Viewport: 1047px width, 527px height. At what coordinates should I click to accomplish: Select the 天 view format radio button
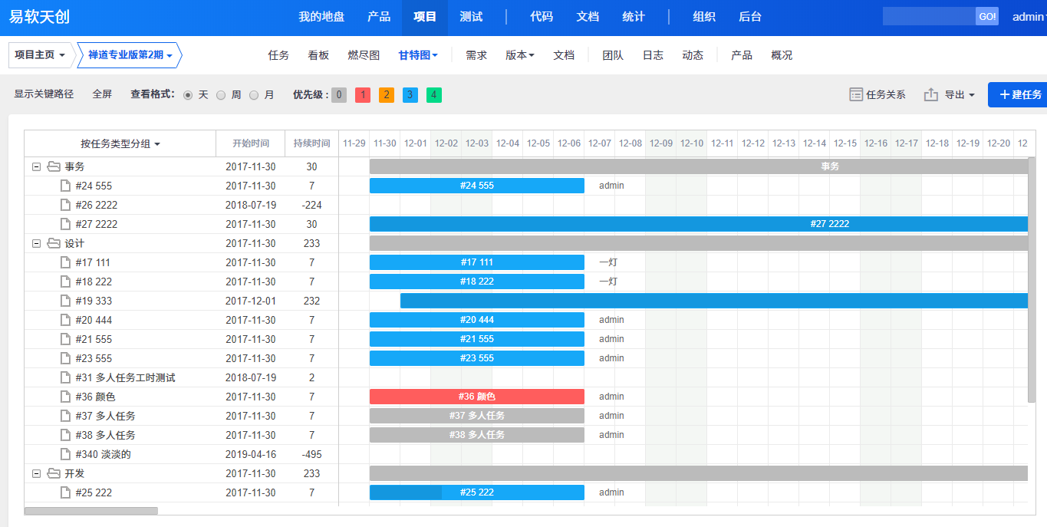[x=188, y=95]
